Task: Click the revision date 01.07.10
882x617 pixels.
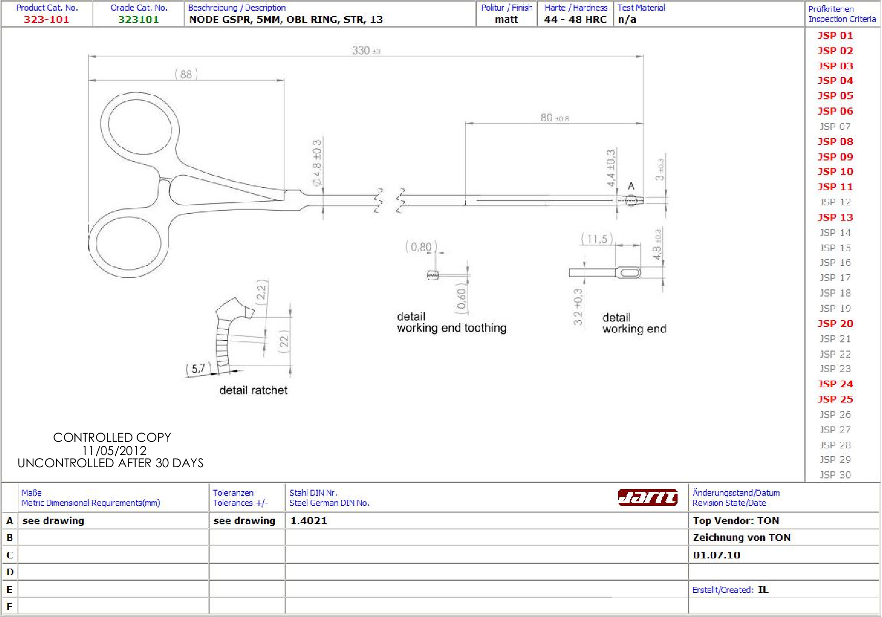Action: [x=716, y=555]
